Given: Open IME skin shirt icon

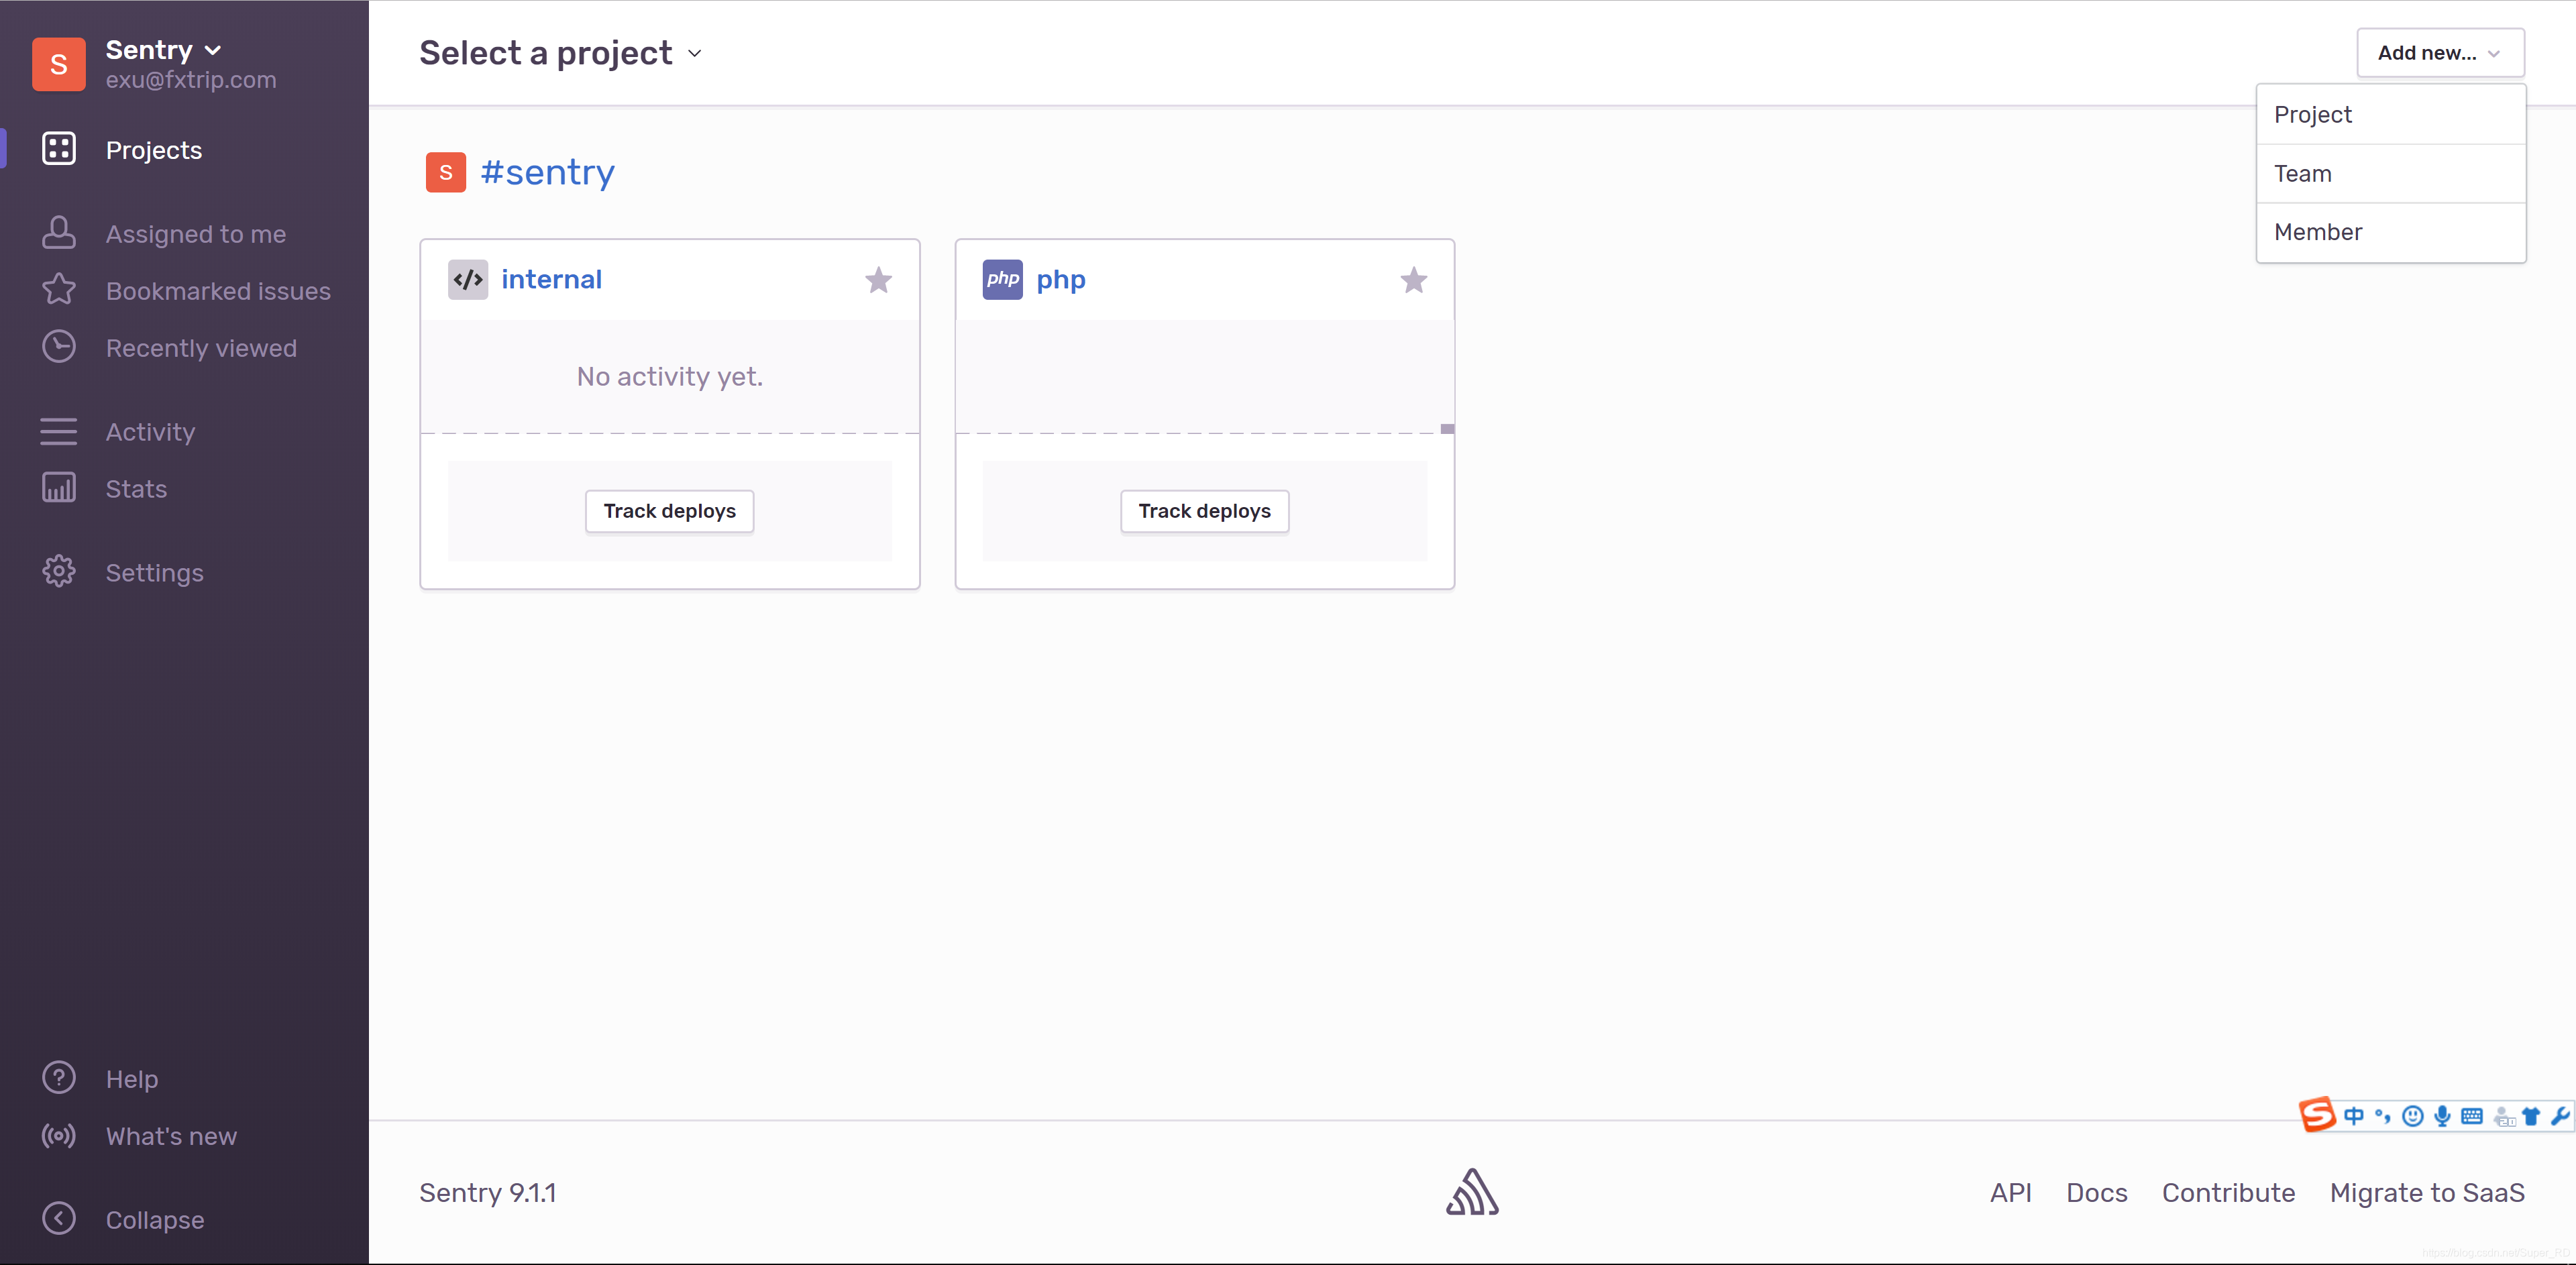Looking at the screenshot, I should click(x=2530, y=1116).
